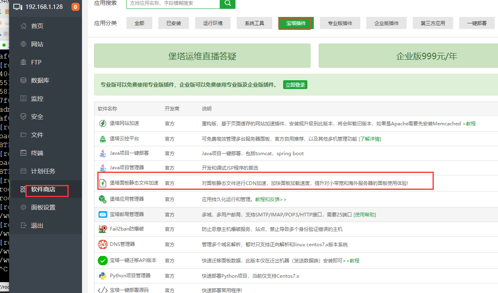Click the 立即登录 green button
Viewport: 498px width, 293px height.
click(295, 85)
